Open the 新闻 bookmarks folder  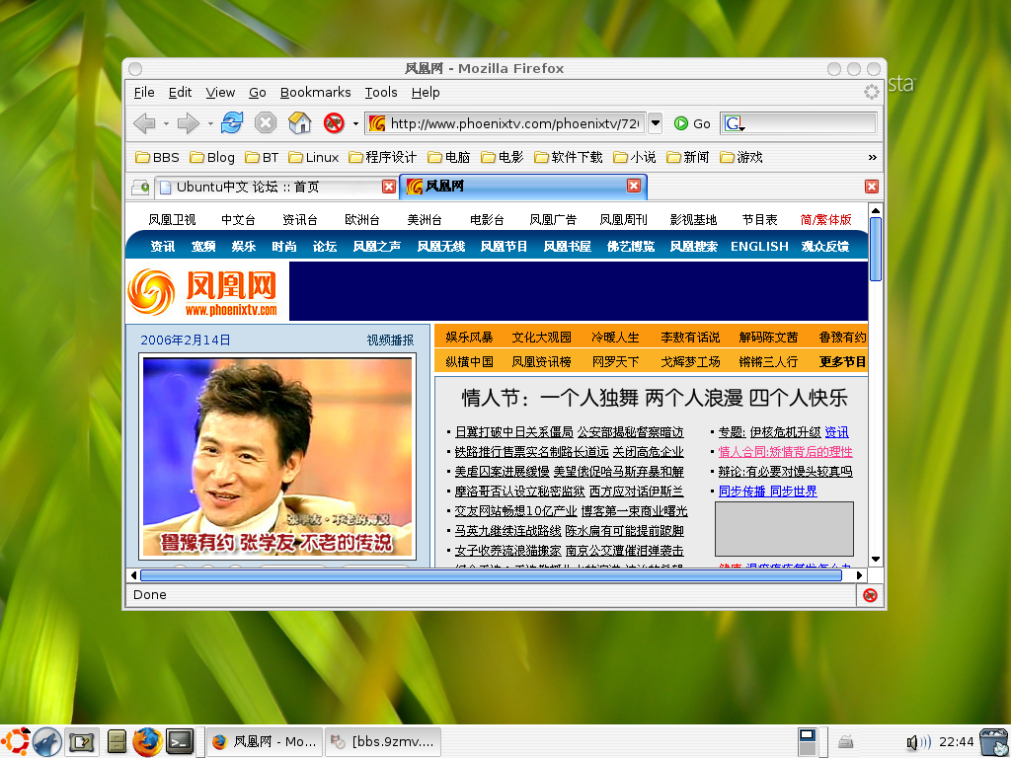[x=688, y=157]
